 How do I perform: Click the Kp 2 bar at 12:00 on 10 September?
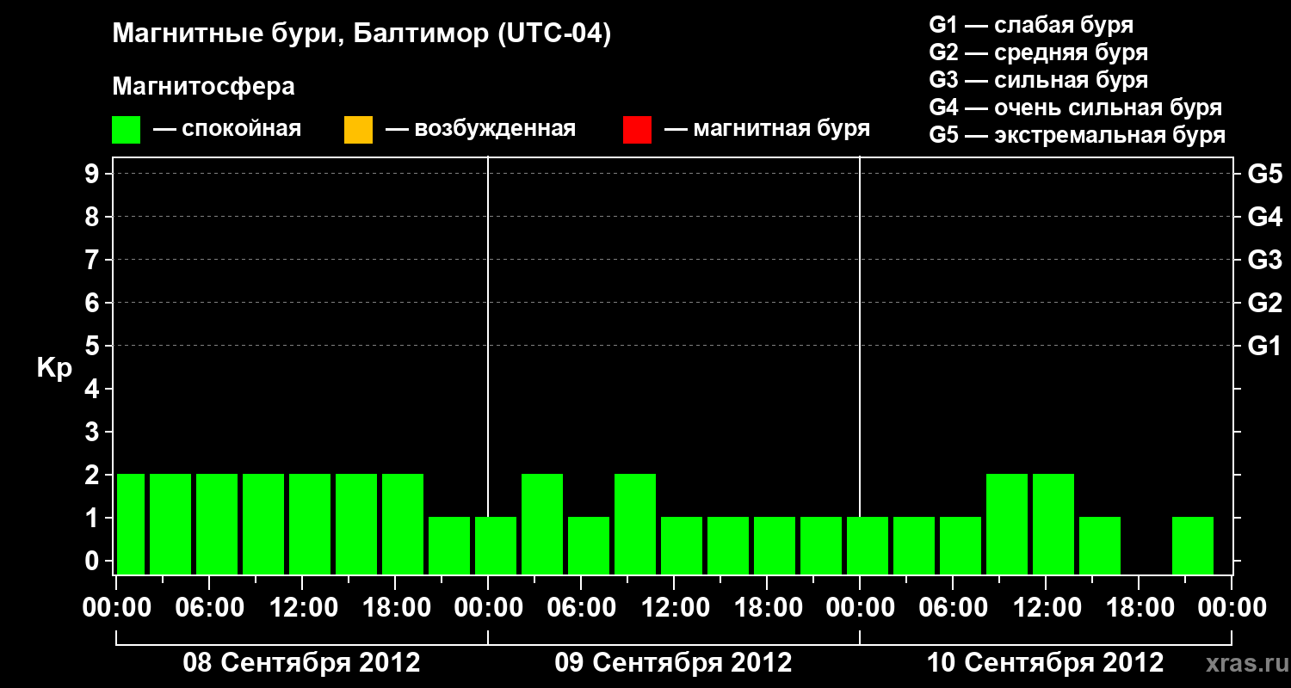click(x=1053, y=524)
